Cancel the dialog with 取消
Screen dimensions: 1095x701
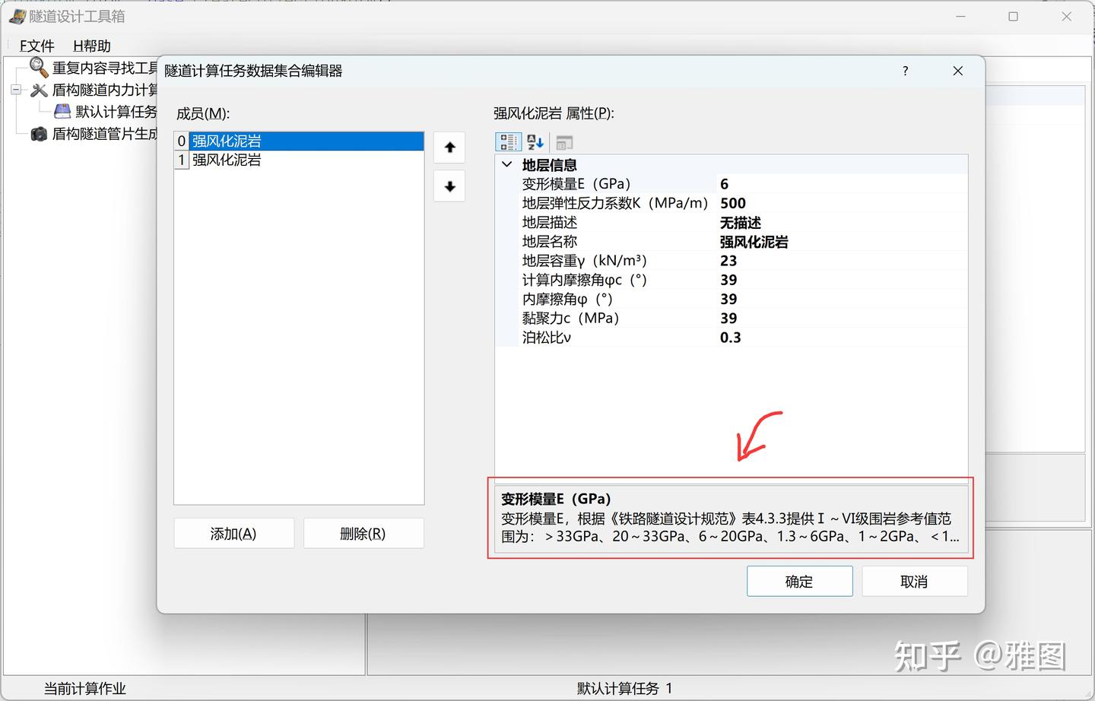tap(914, 581)
